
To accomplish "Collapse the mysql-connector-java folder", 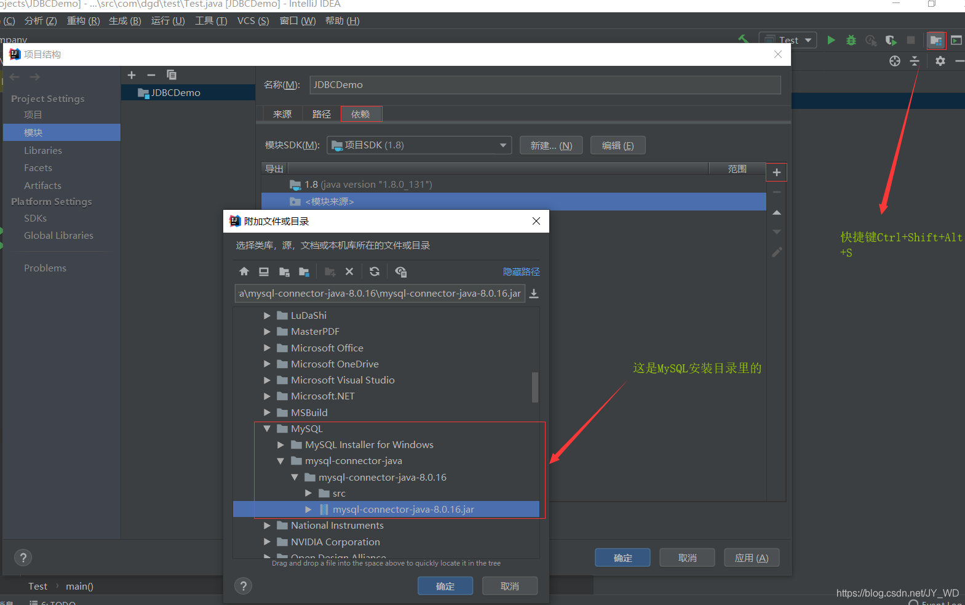I will point(280,460).
